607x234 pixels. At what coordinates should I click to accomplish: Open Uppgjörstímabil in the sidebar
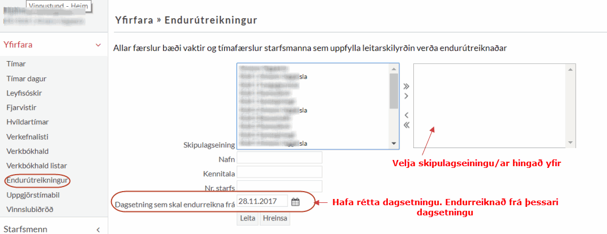33,195
